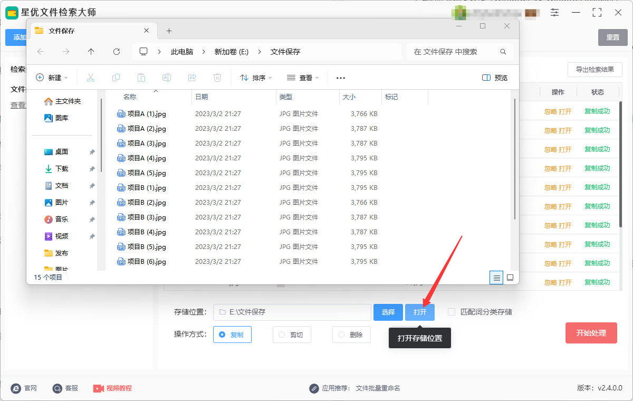Click the Share icon in Explorer toolbar
The image size is (633, 401).
tap(192, 78)
